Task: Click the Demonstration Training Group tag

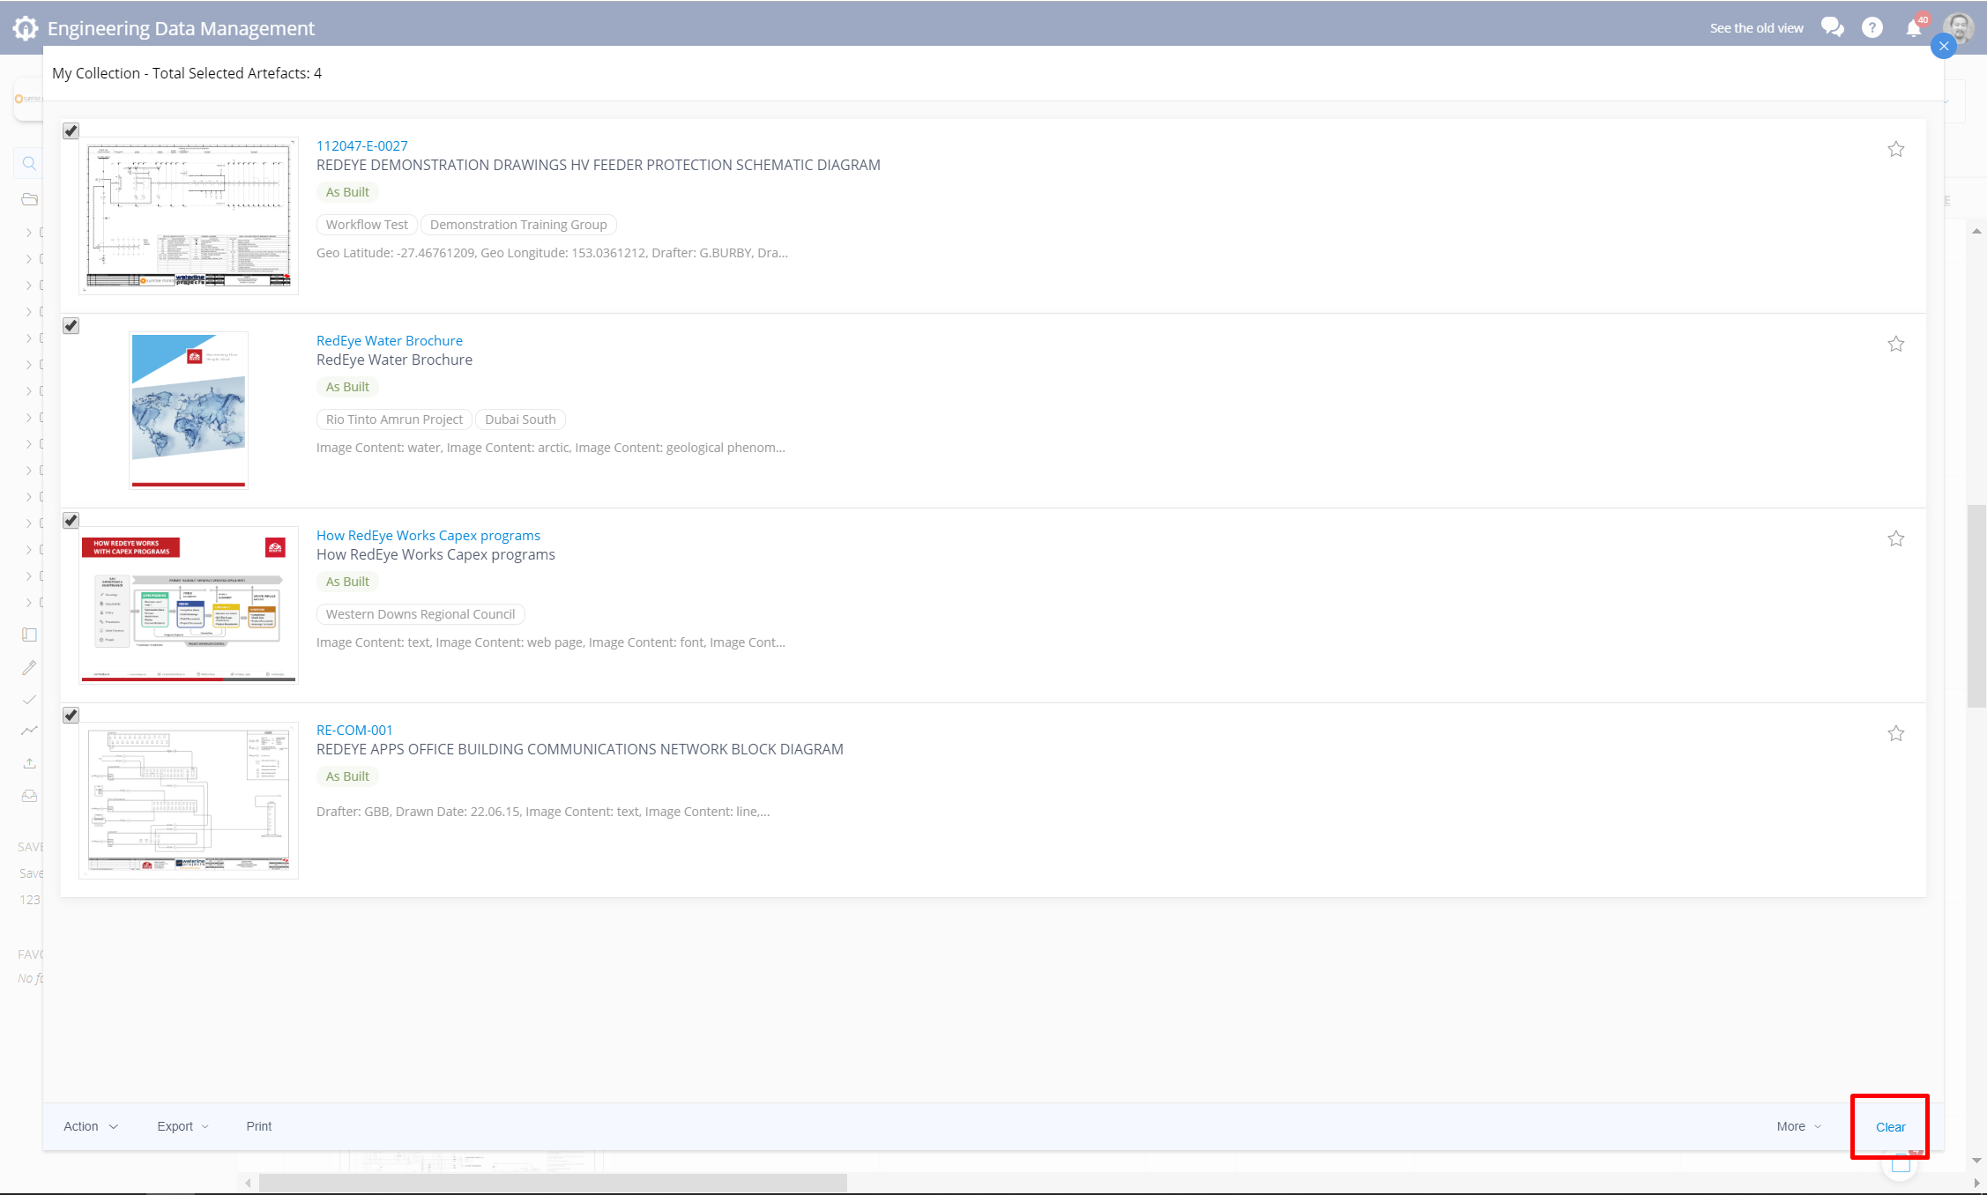Action: pos(518,225)
